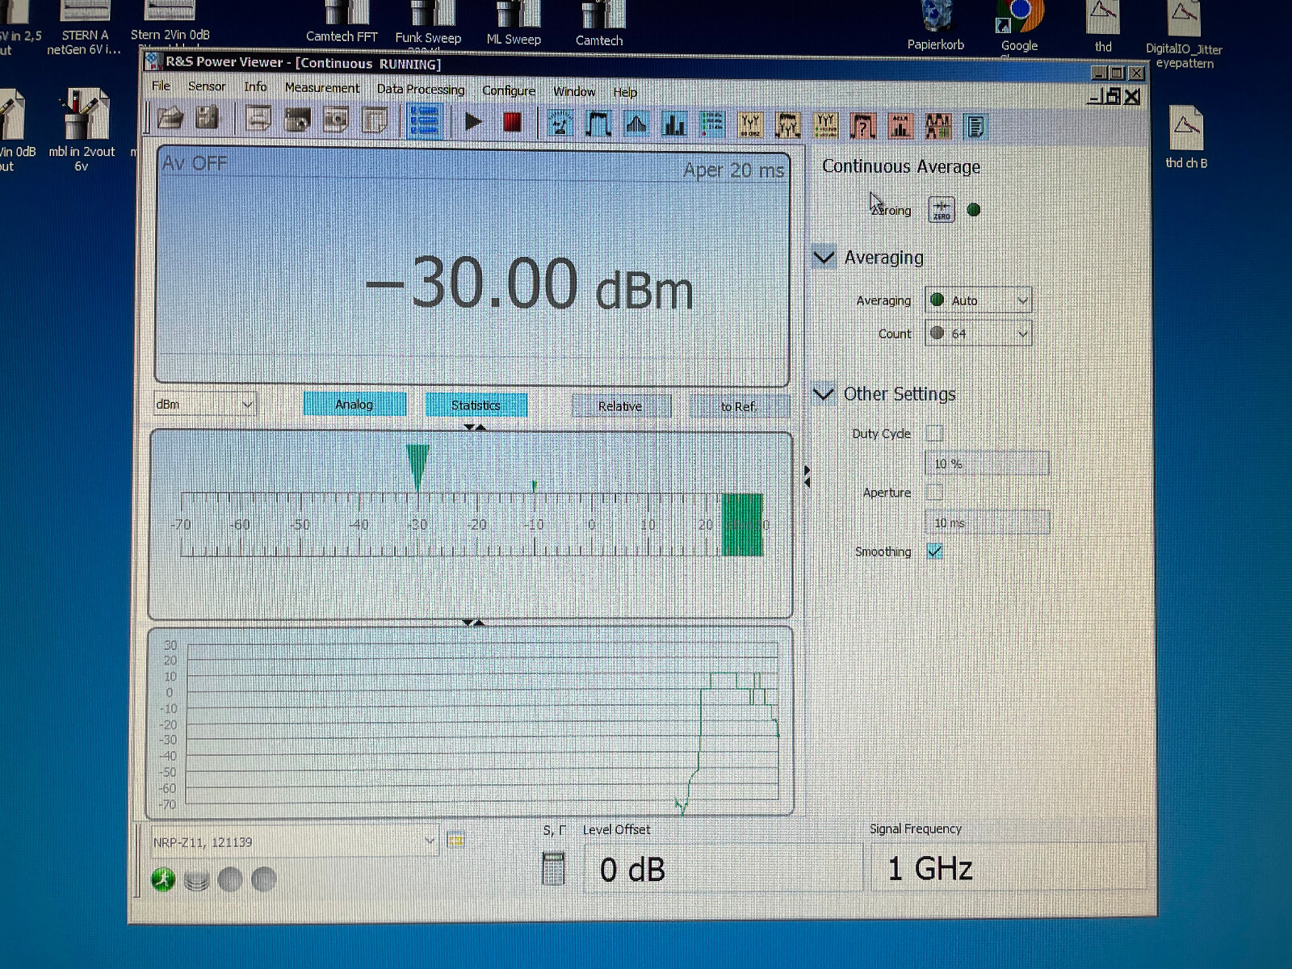This screenshot has height=969, width=1292.
Task: Open the NRP-Z11 sensor selection dropdown
Action: tap(294, 842)
